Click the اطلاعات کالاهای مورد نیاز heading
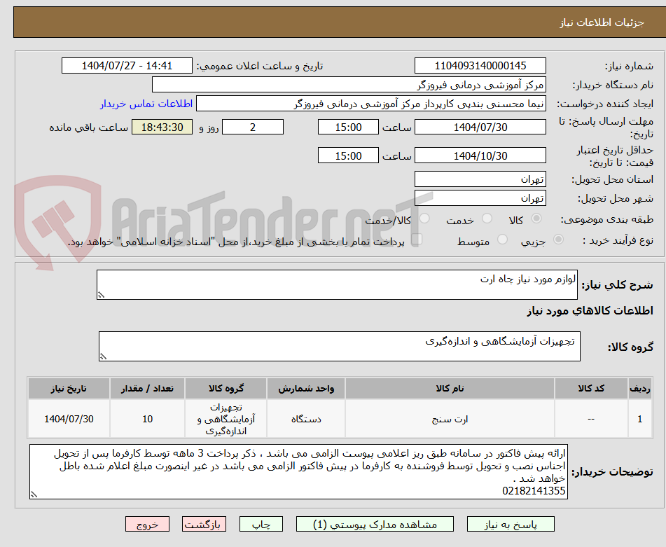 590,311
